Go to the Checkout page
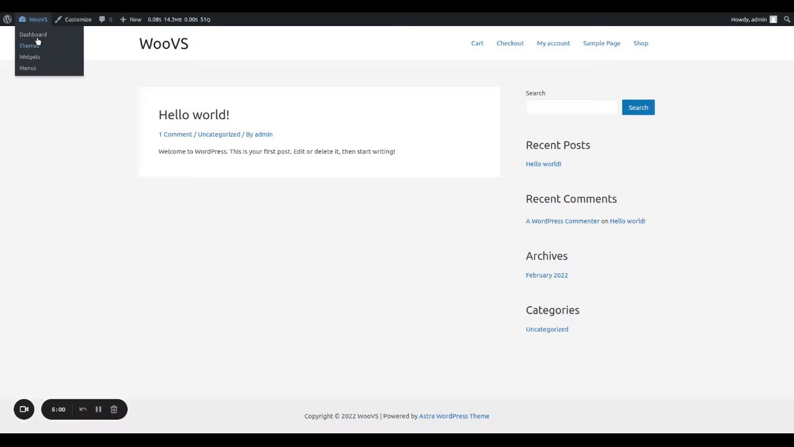Image resolution: width=794 pixels, height=447 pixels. tap(510, 43)
